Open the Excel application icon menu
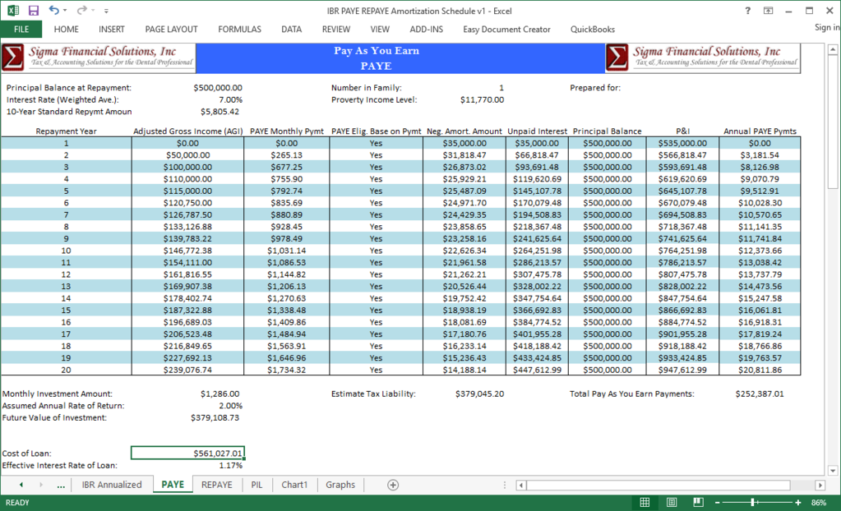This screenshot has height=511, width=841. [x=13, y=10]
